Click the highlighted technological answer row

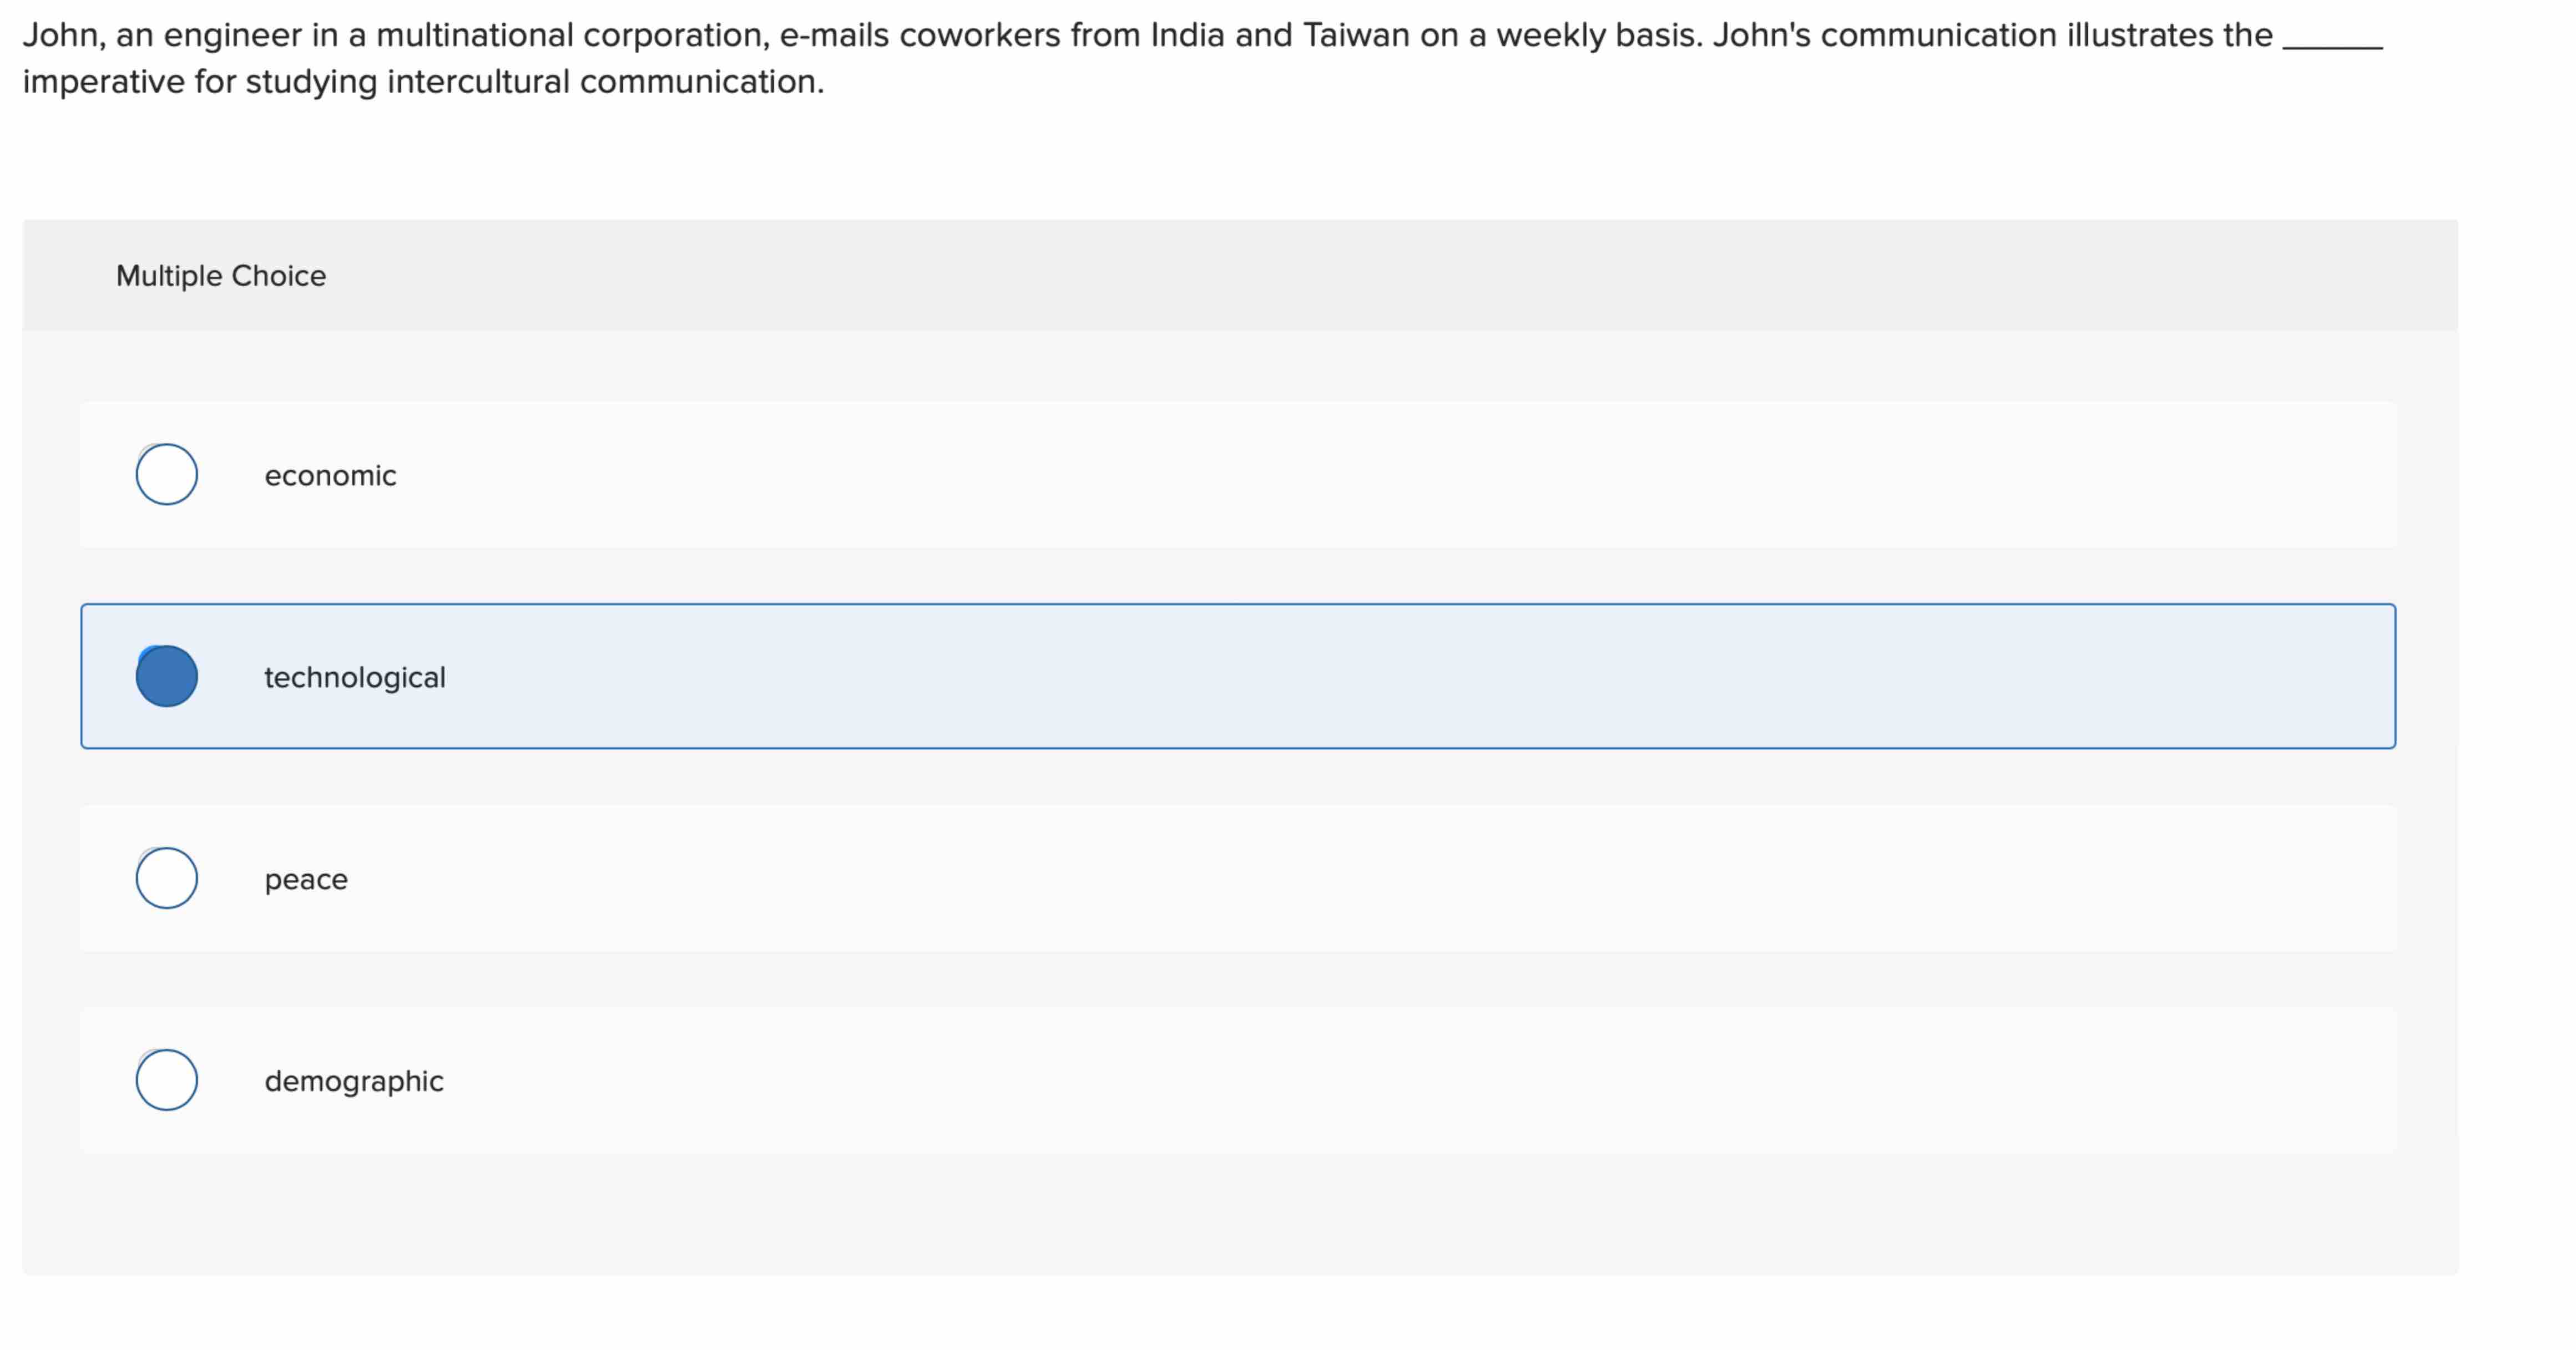tap(1200, 678)
